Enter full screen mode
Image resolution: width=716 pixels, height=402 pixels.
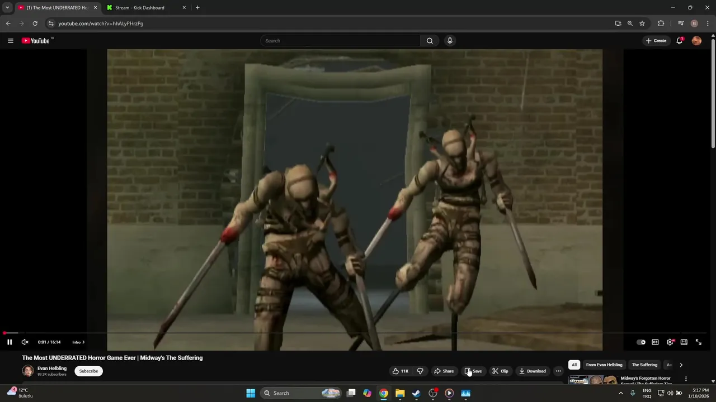[x=698, y=342]
